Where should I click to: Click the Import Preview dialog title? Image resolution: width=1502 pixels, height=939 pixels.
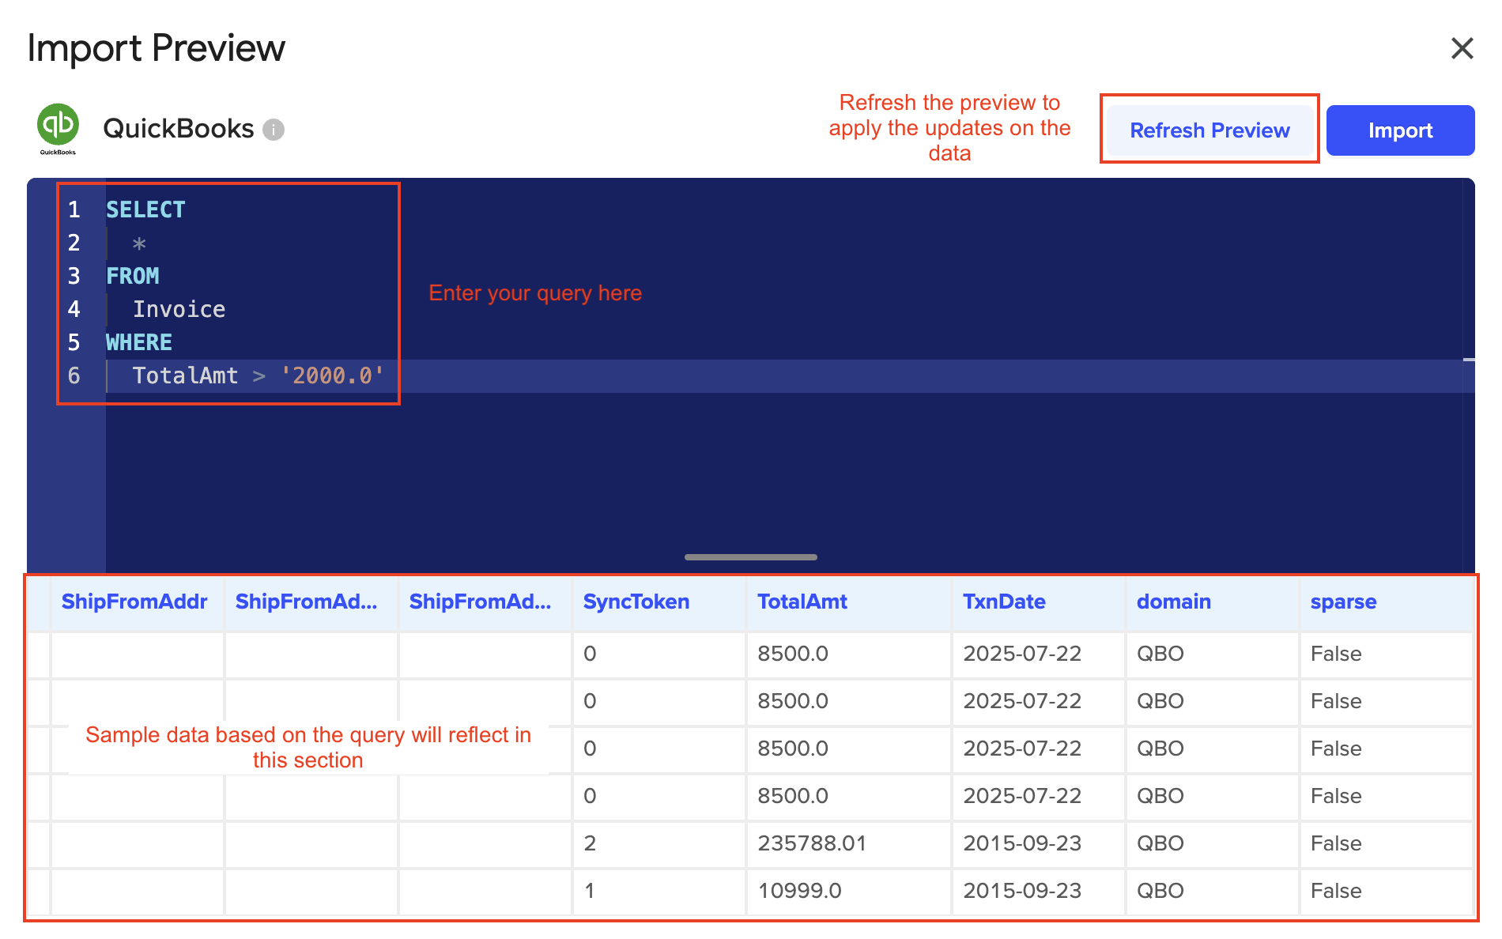coord(156,48)
